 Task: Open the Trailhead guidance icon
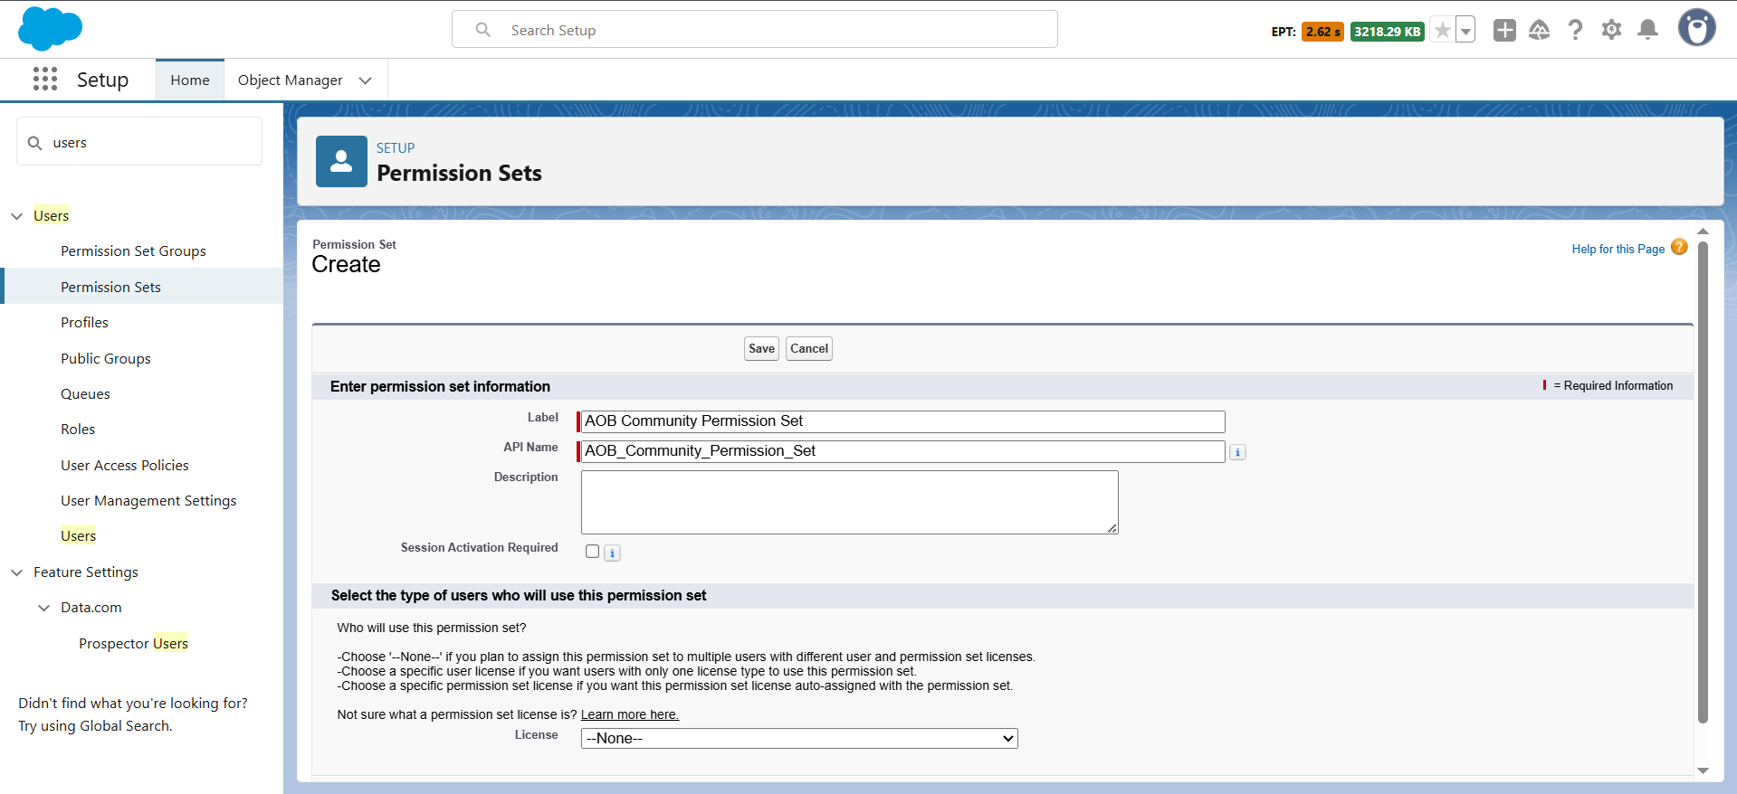1539,31
